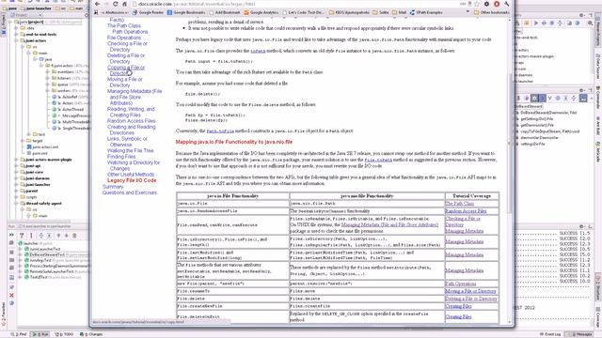Expand jumi-launcher module in project tree

[x=17, y=184]
